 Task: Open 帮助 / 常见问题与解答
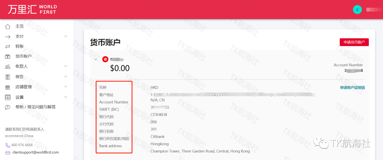click(36, 107)
